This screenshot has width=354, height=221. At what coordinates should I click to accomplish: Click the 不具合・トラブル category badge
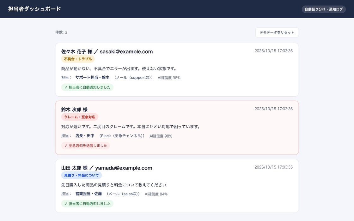[x=78, y=59]
